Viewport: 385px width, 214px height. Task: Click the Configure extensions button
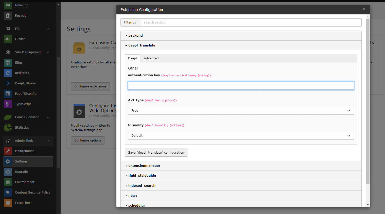tap(90, 86)
